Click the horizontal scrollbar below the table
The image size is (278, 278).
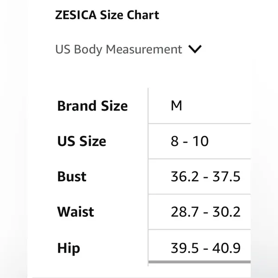point(199,262)
